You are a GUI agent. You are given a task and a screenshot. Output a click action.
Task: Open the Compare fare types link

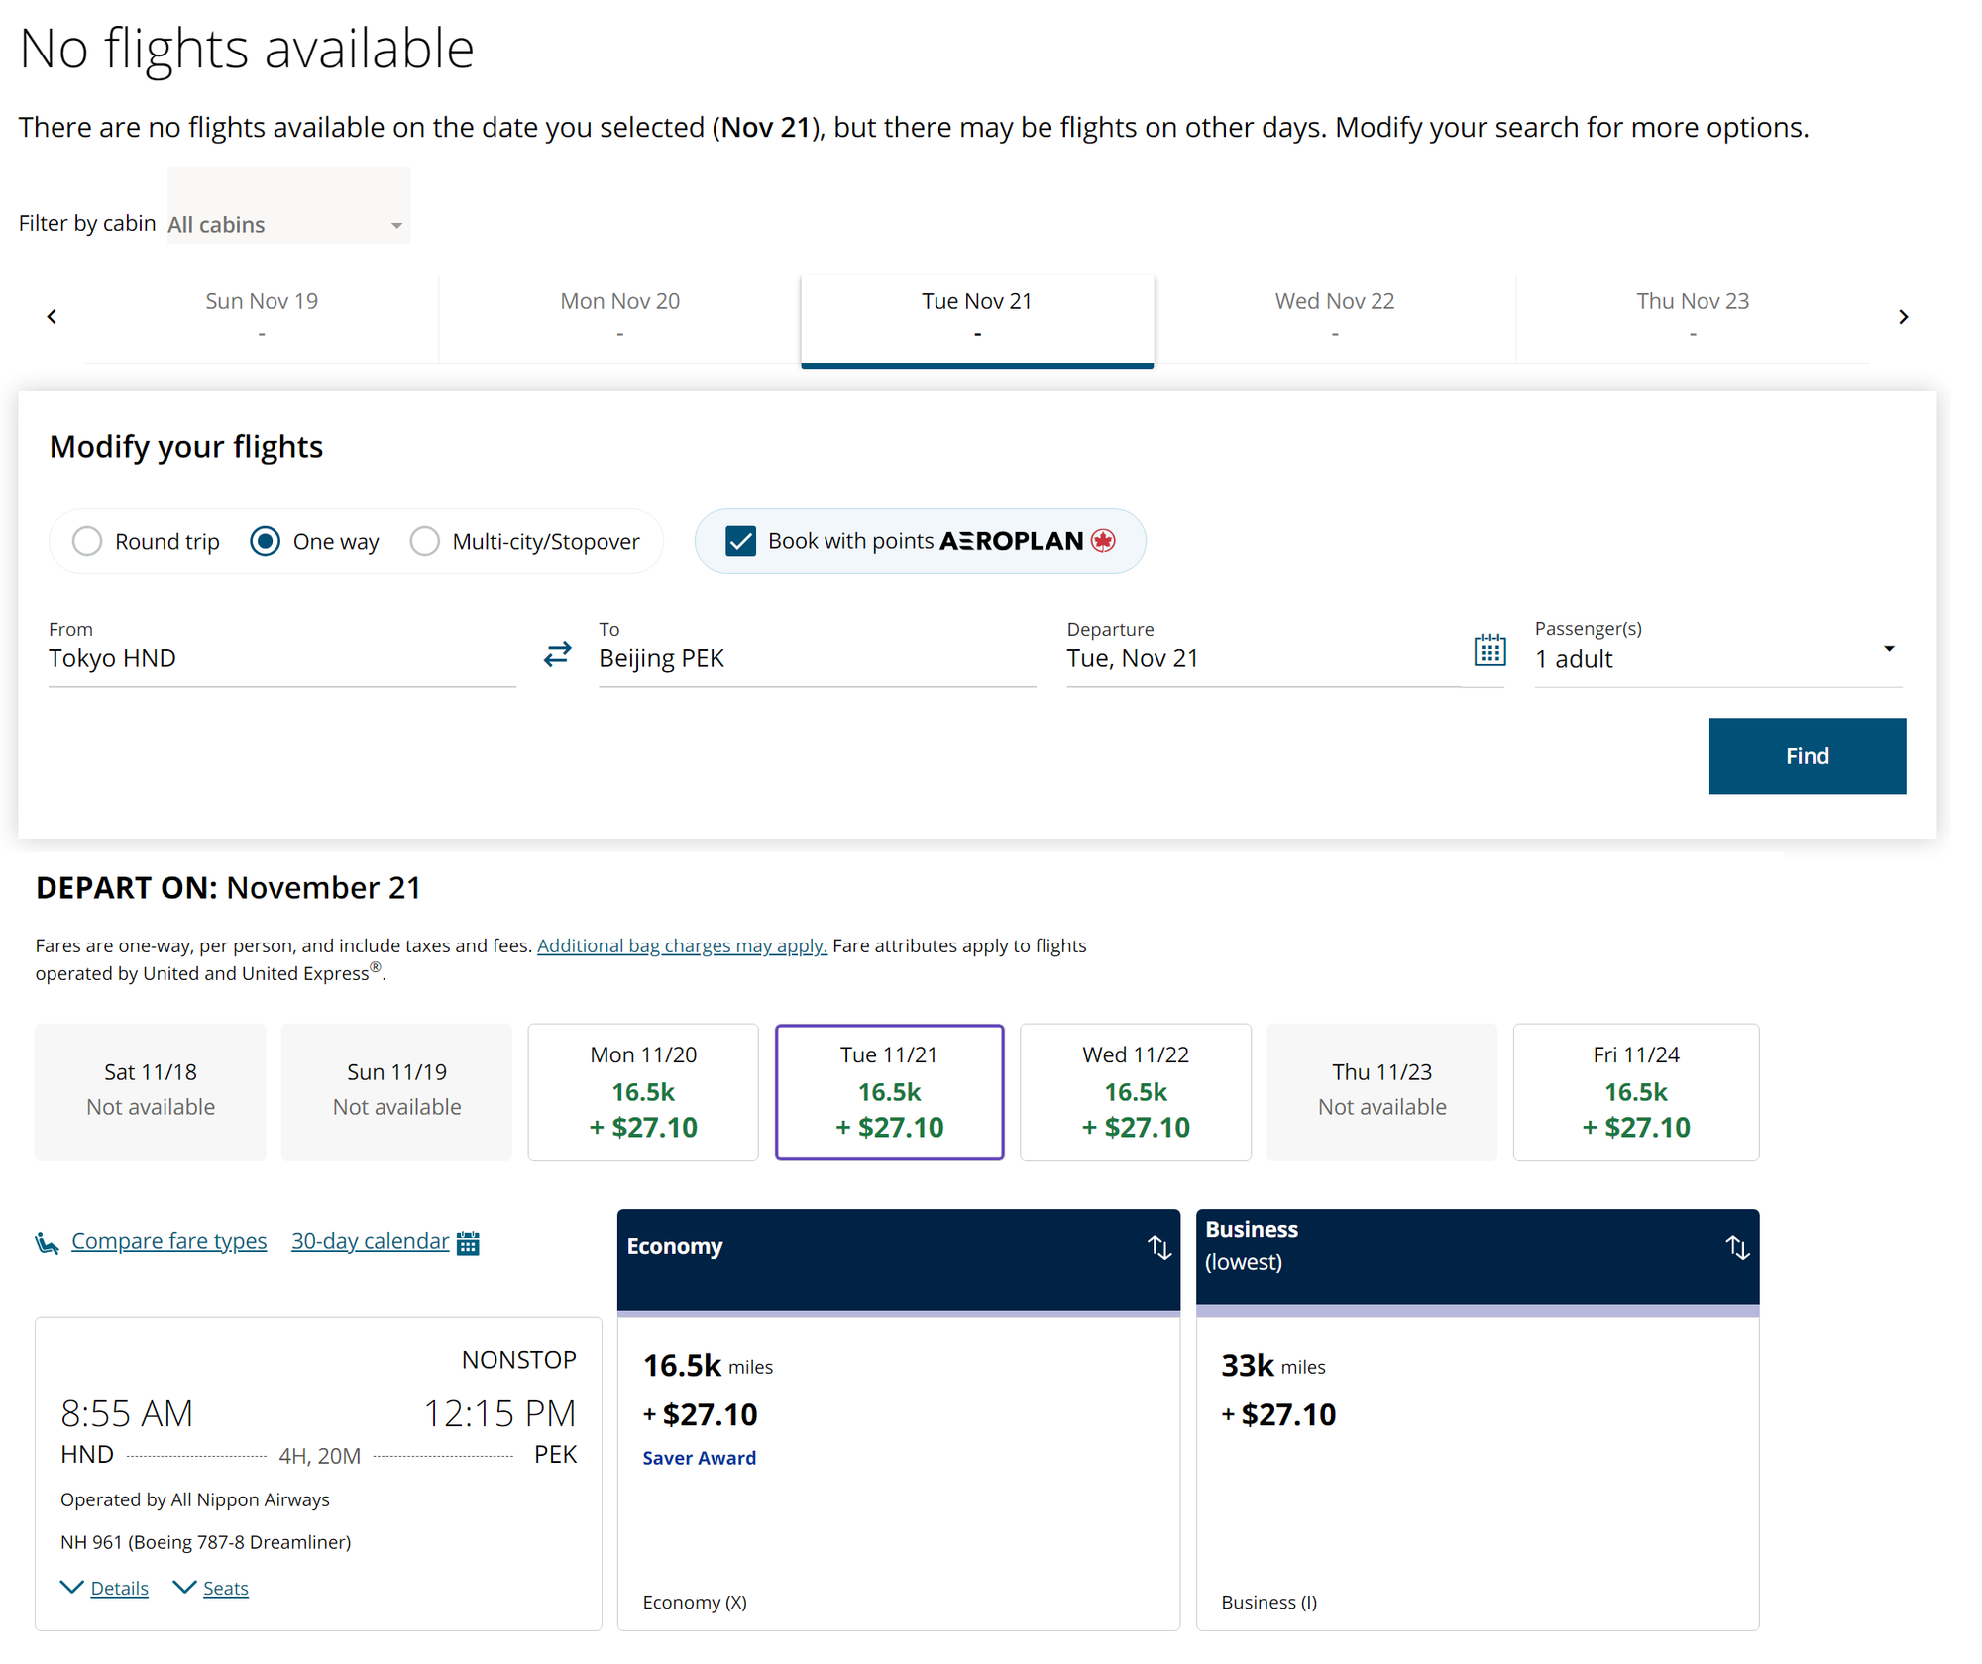pyautogui.click(x=168, y=1241)
